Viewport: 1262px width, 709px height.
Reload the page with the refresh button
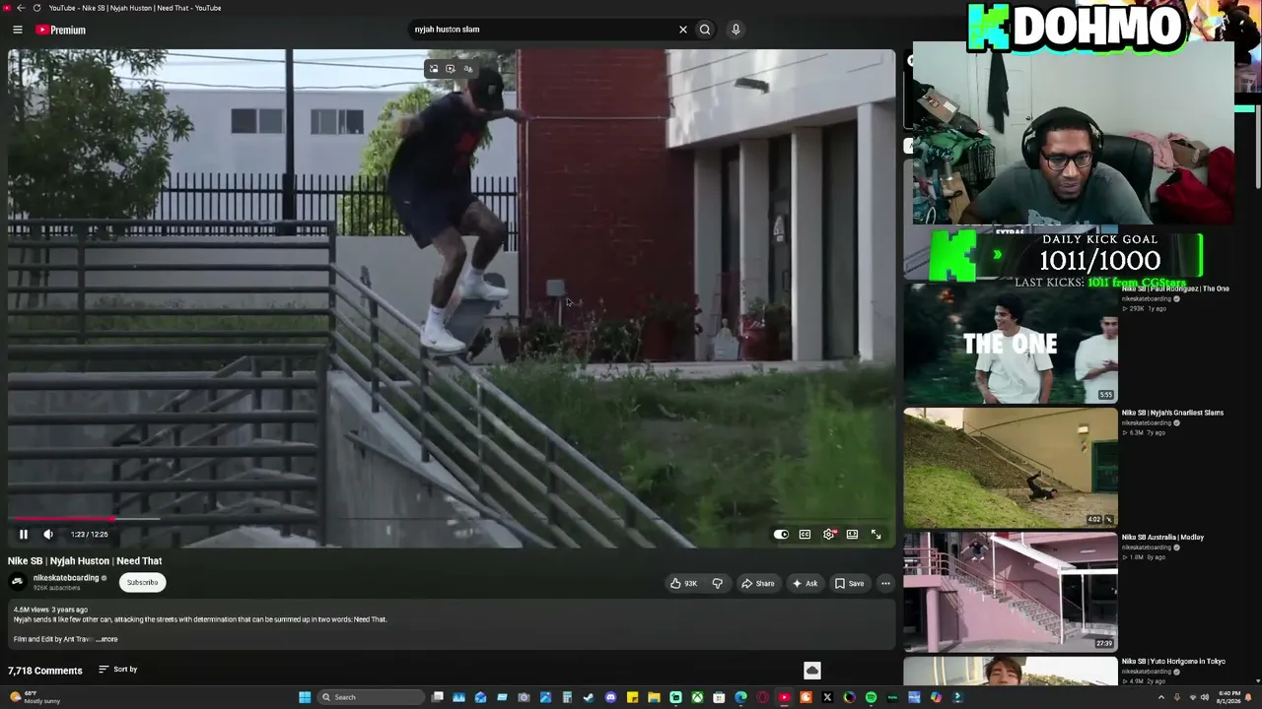(36, 8)
